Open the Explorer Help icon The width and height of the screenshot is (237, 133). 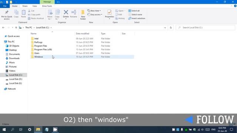point(235,6)
